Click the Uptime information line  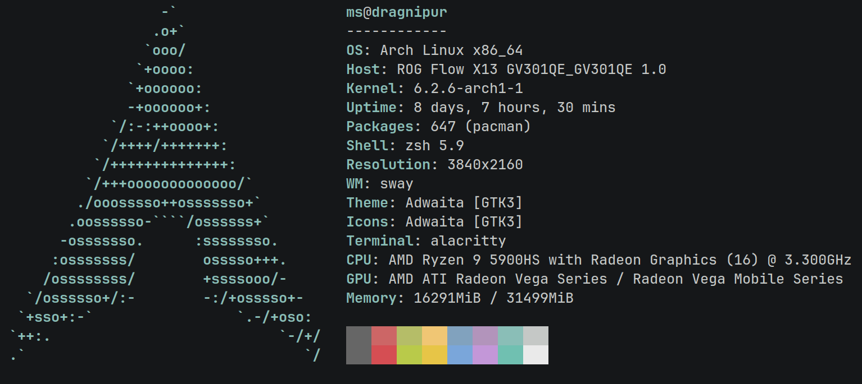coord(480,107)
